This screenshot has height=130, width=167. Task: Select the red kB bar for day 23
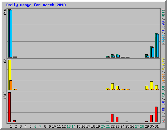pyautogui.click(x=117, y=120)
